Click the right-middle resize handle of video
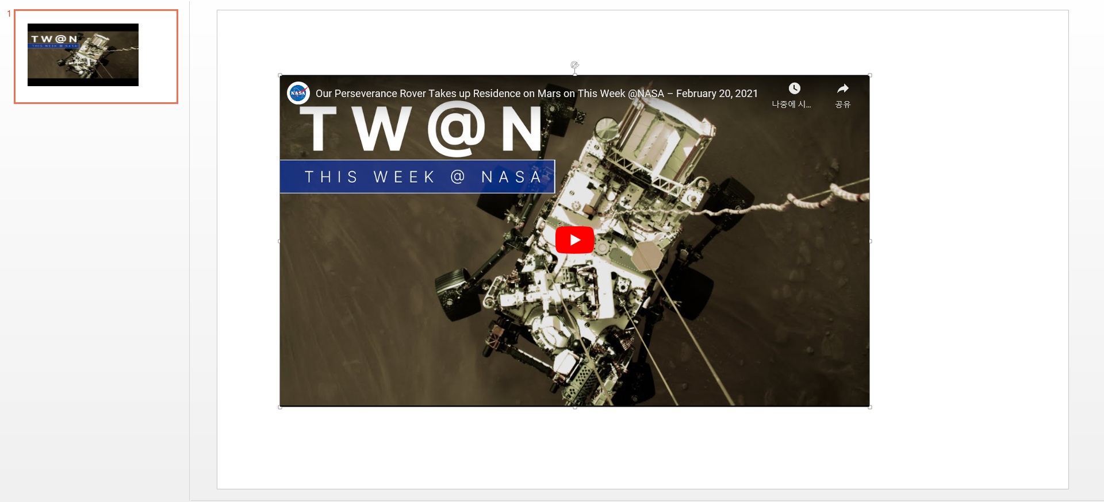This screenshot has width=1104, height=502. point(870,241)
